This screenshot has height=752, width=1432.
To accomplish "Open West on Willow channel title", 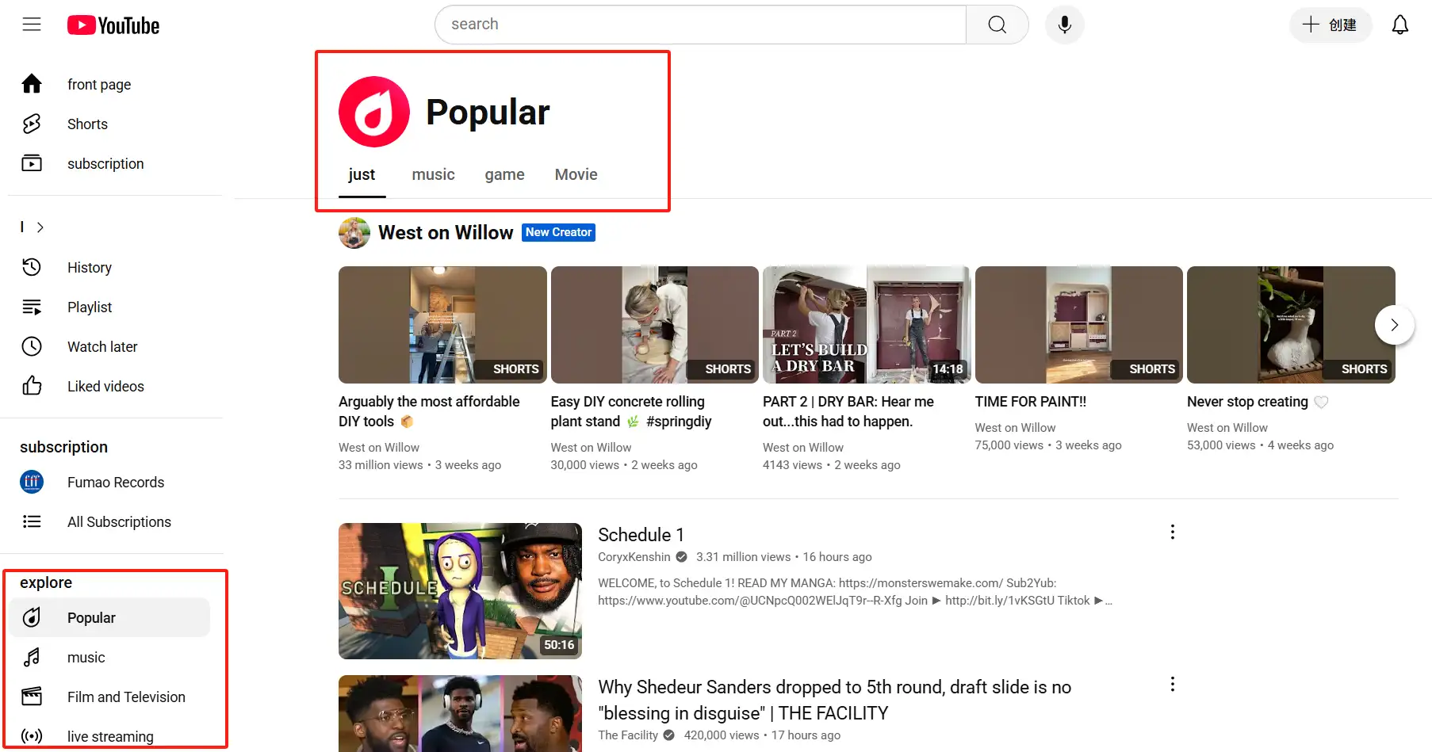I will click(446, 233).
